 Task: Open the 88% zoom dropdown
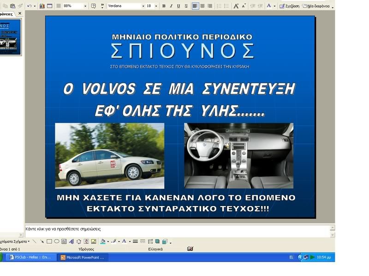[85, 6]
